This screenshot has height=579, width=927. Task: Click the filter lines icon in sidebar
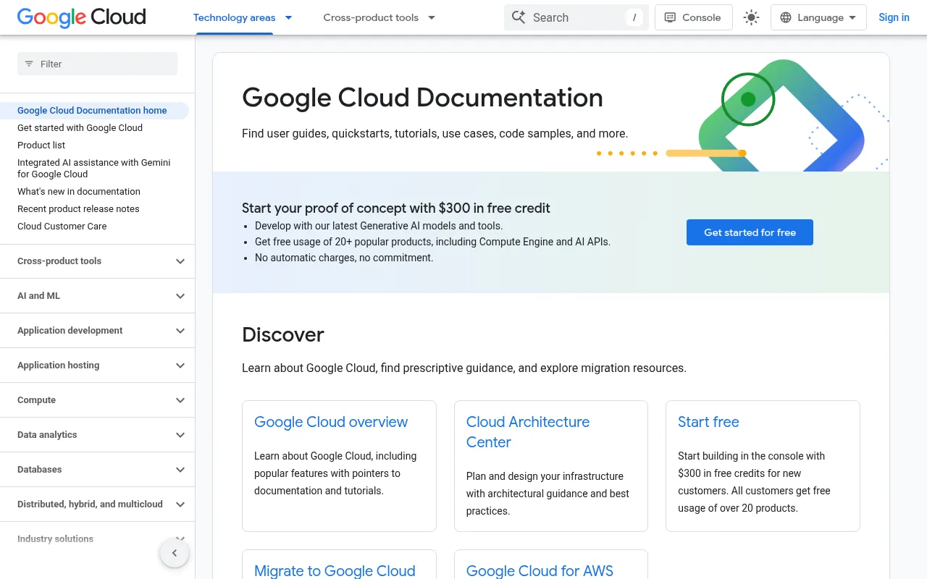coord(29,64)
